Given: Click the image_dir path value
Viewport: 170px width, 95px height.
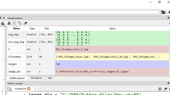Looking at the screenshot, I should coord(92,72).
